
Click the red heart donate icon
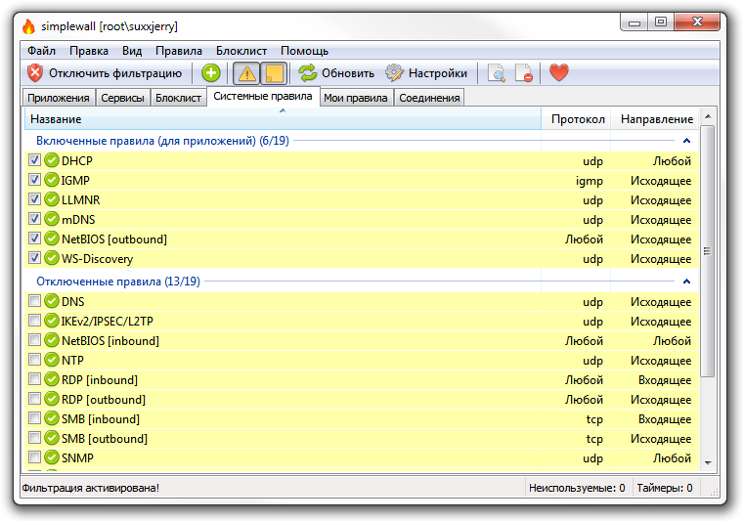(558, 72)
